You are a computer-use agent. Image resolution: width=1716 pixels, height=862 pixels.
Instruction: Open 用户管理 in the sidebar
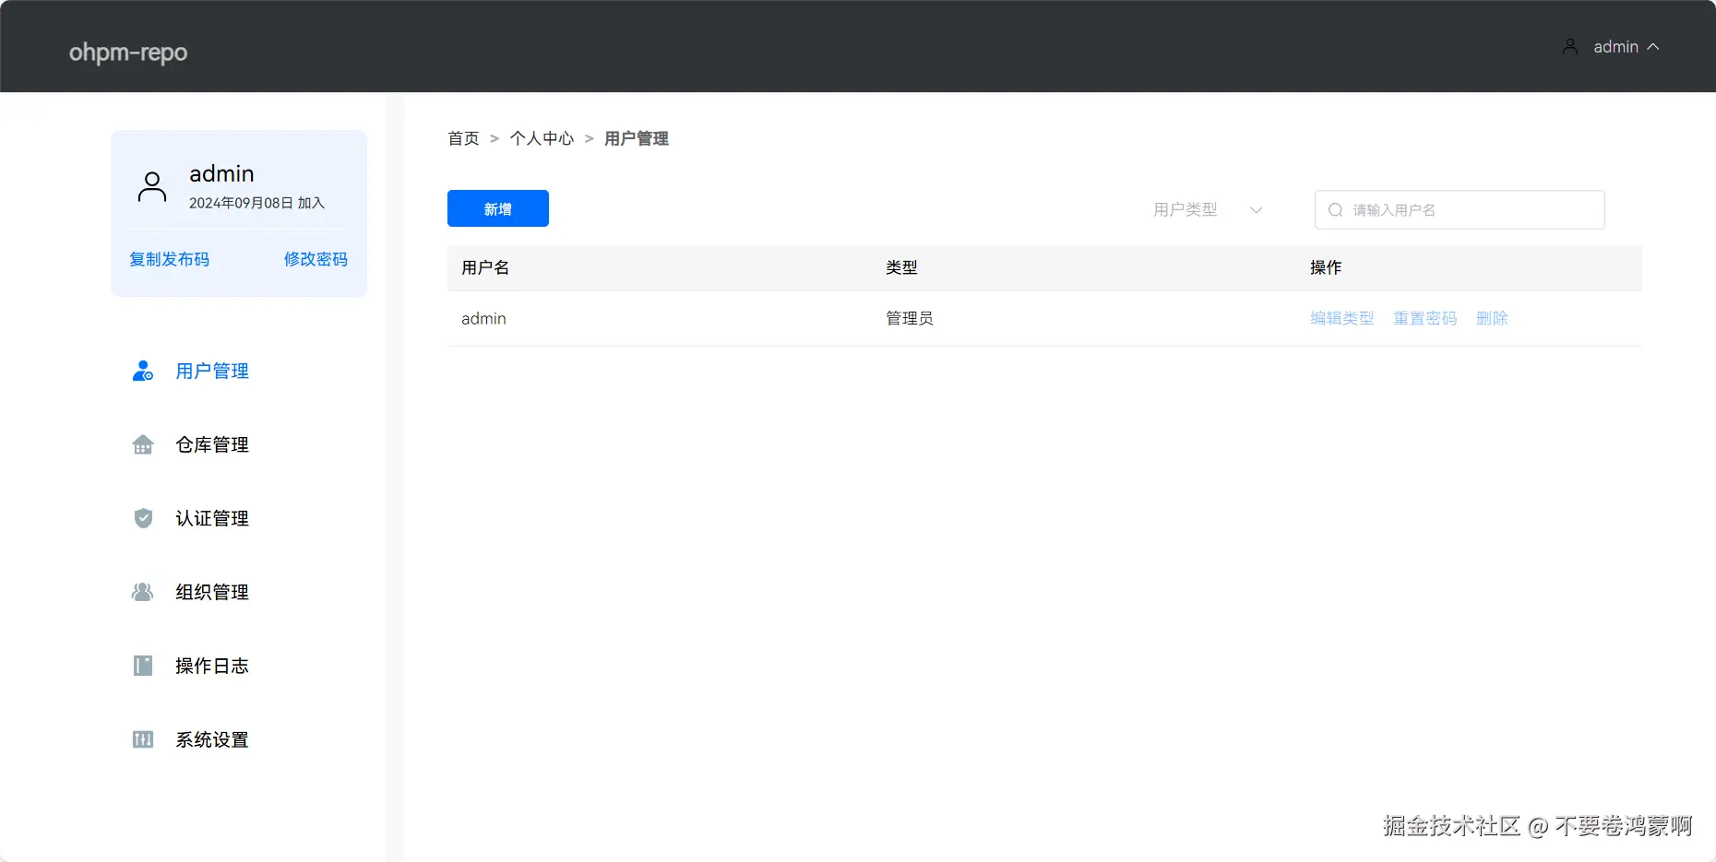(x=212, y=371)
